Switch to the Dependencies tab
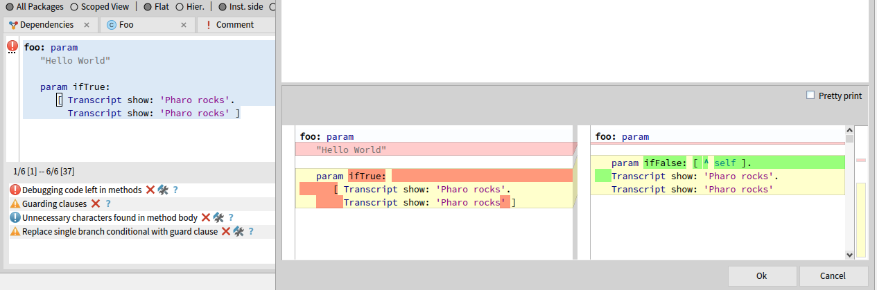 tap(50, 25)
